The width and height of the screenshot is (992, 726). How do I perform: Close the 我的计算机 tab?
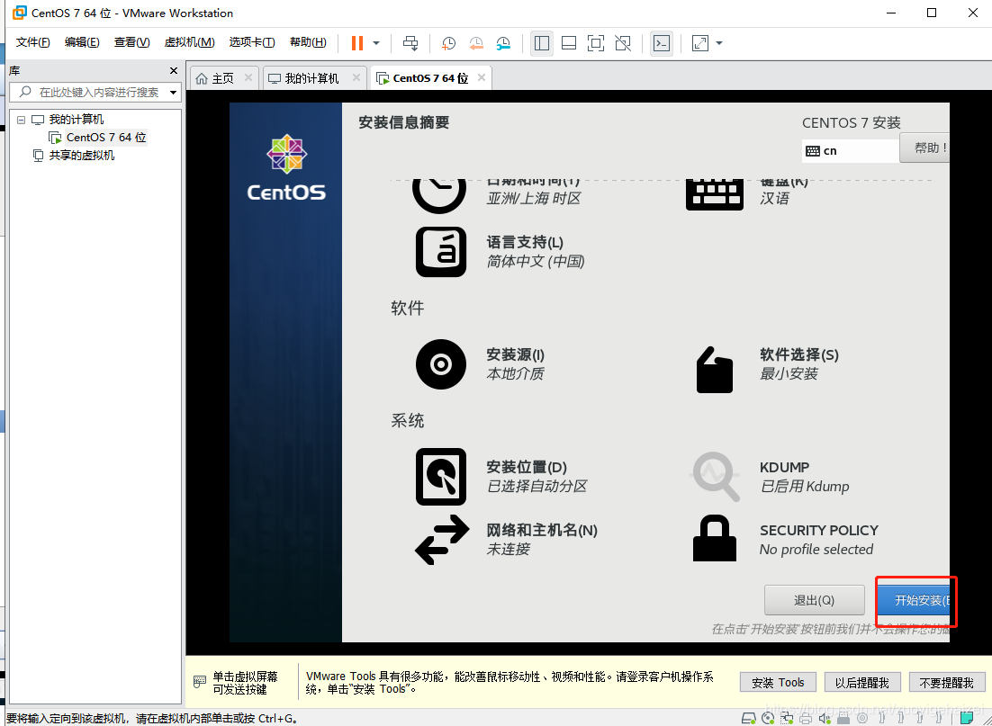click(356, 77)
